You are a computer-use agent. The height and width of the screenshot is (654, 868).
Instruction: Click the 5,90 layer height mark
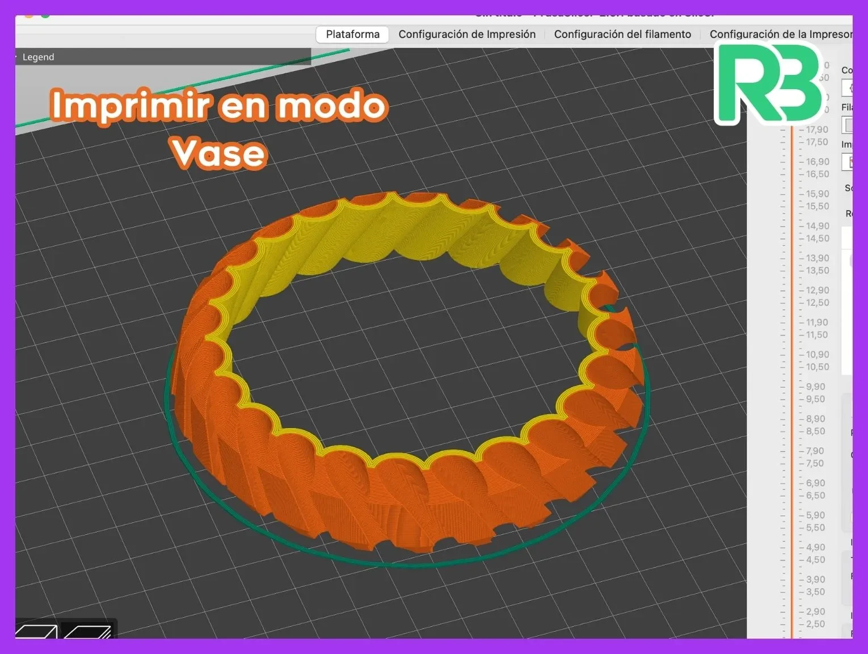[816, 515]
